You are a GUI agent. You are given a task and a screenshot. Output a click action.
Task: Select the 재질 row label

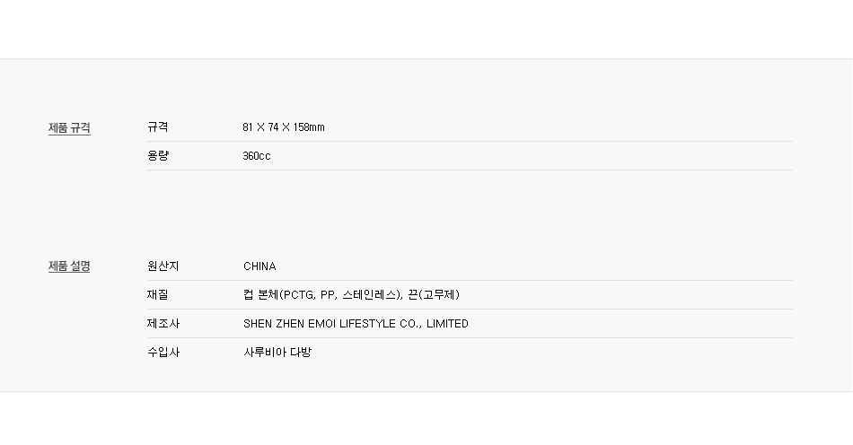pyautogui.click(x=158, y=295)
